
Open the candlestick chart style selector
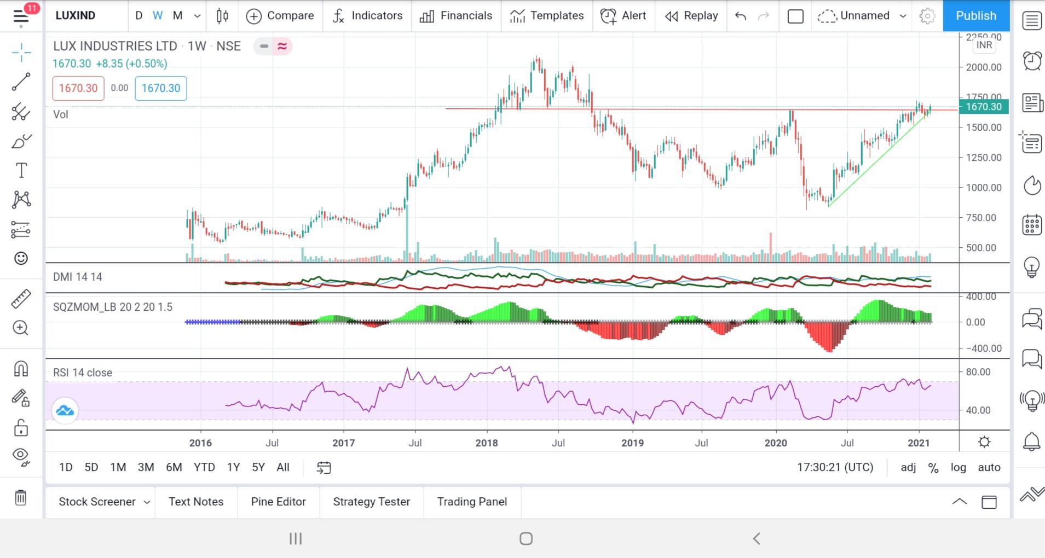point(222,16)
